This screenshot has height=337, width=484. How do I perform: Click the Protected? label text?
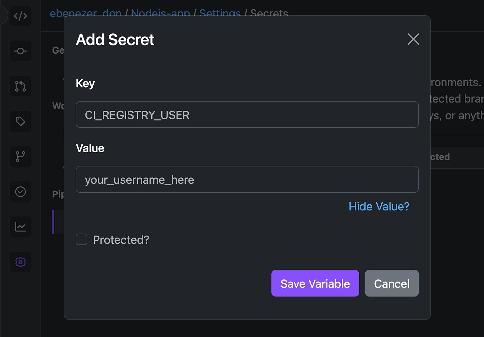(x=121, y=240)
